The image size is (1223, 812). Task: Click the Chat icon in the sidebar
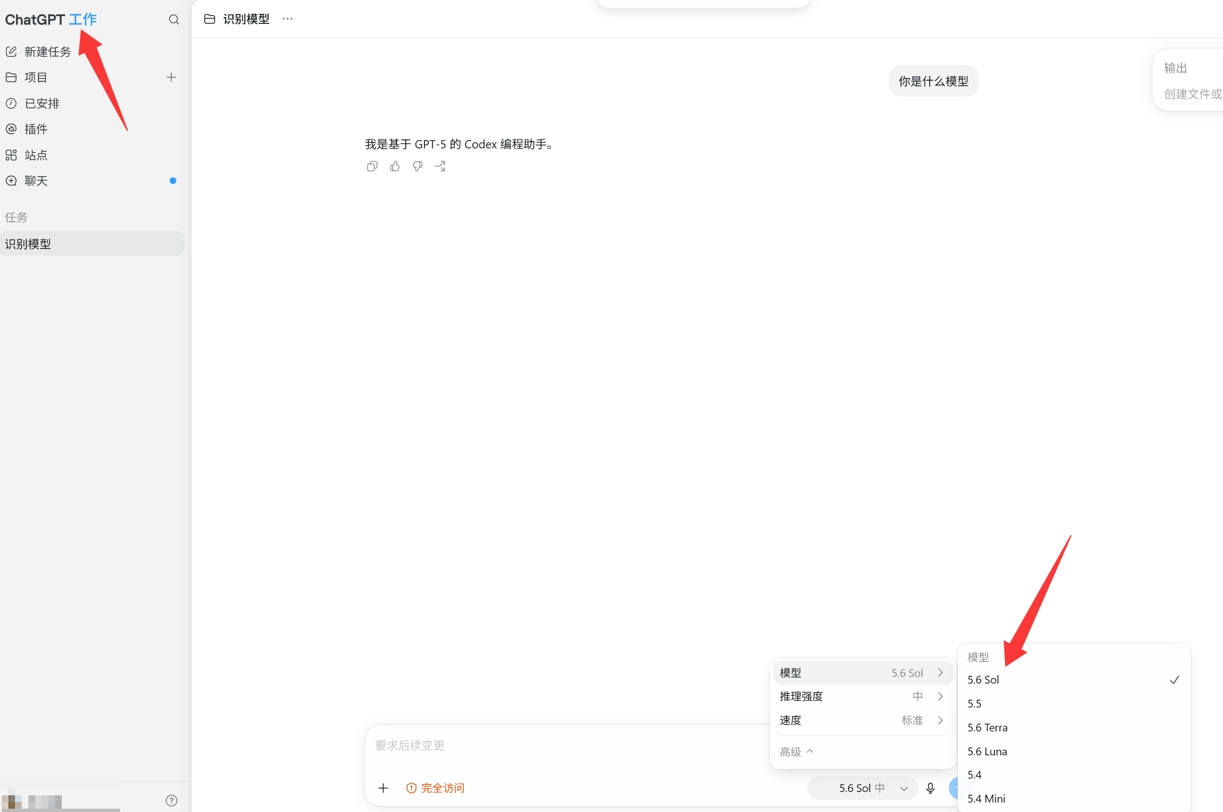tap(11, 181)
